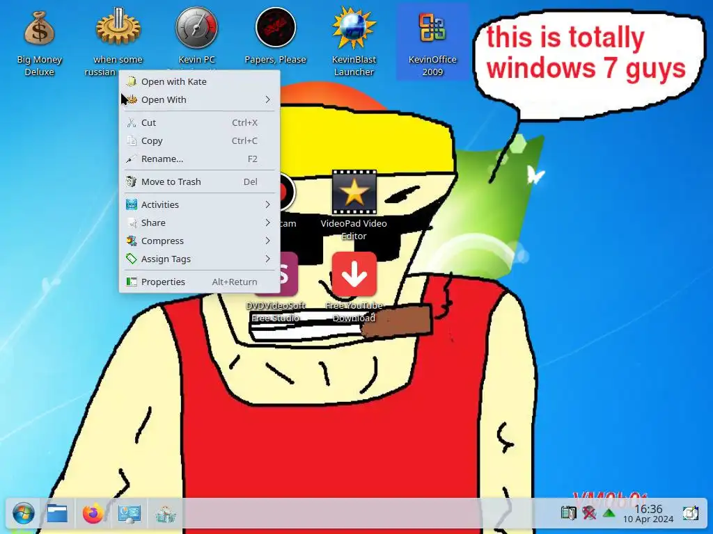The height and width of the screenshot is (534, 713).
Task: Open the Windows-style start menu orb
Action: tap(23, 514)
